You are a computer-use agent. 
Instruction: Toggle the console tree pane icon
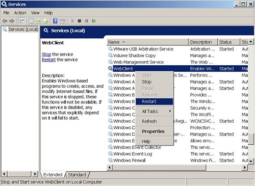(22, 21)
